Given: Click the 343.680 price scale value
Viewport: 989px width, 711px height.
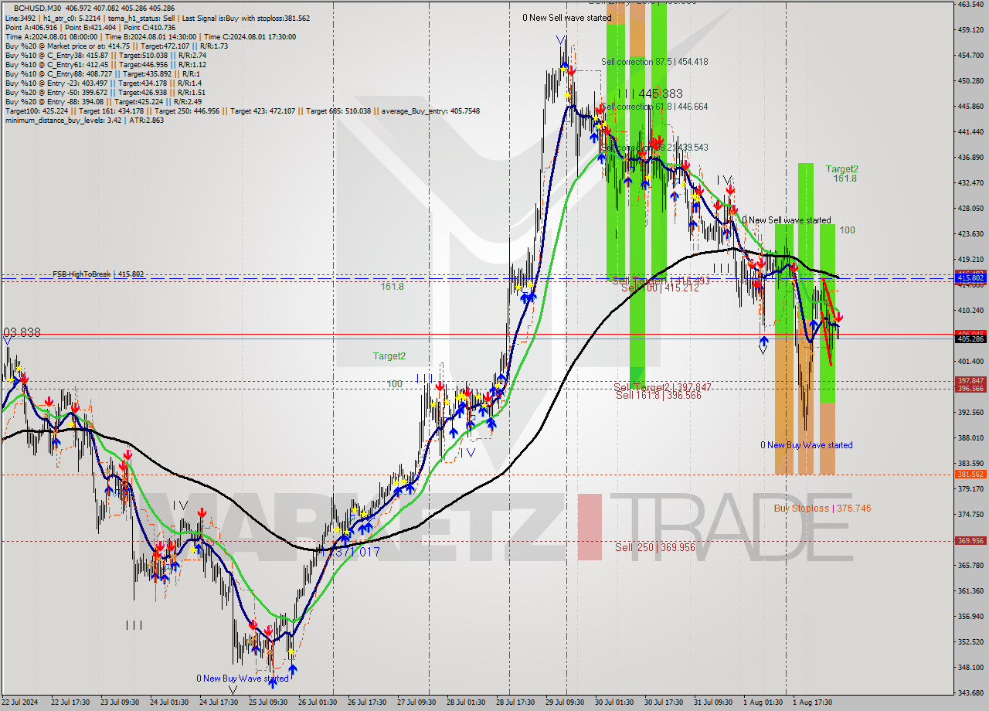Looking at the screenshot, I should 970,692.
